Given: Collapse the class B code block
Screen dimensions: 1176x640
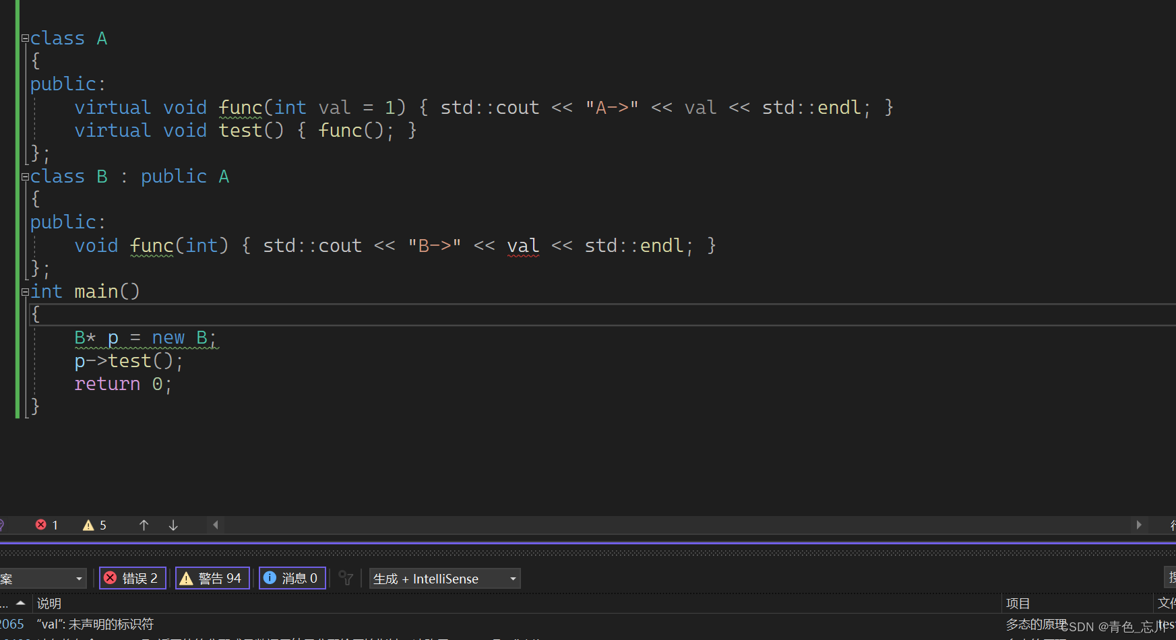Looking at the screenshot, I should tap(25, 177).
